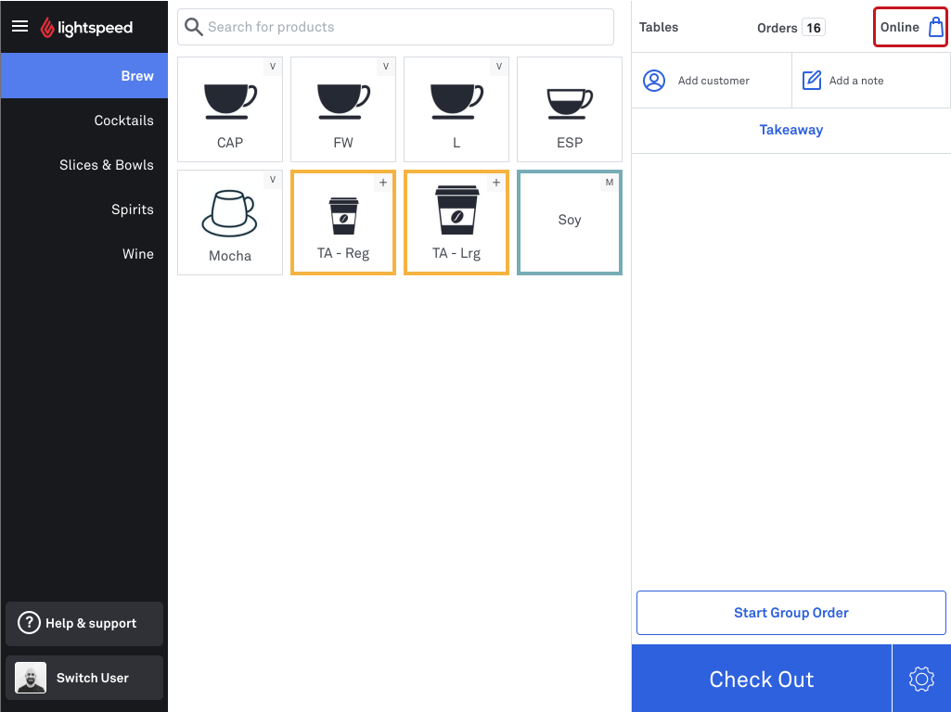Select the Soy modifier tile
This screenshot has height=712, width=951.
coord(570,222)
